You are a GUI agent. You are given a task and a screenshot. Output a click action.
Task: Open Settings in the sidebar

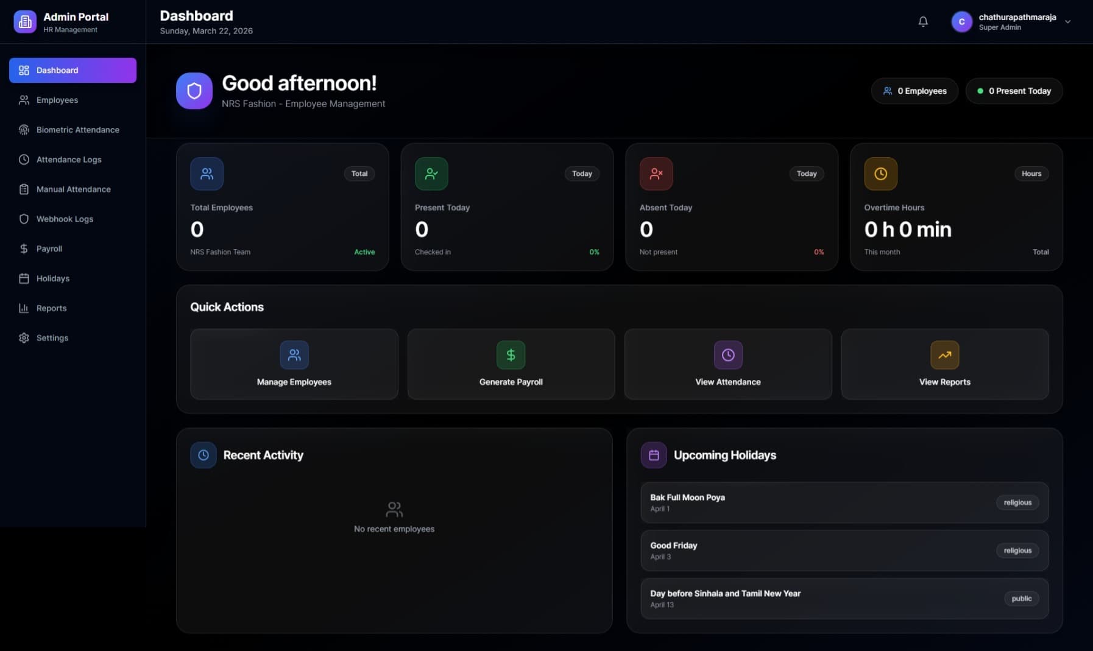(x=52, y=338)
